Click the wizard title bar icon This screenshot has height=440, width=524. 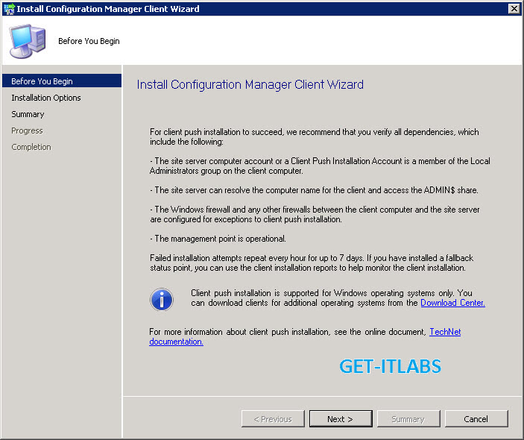pyautogui.click(x=9, y=9)
